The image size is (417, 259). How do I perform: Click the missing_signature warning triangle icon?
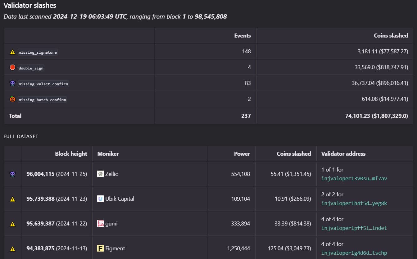point(12,52)
